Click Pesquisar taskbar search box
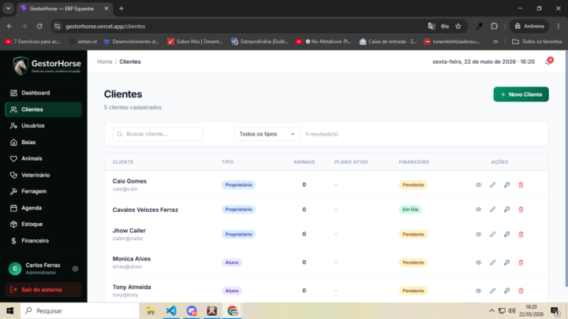Image resolution: width=568 pixels, height=319 pixels. coord(80,310)
